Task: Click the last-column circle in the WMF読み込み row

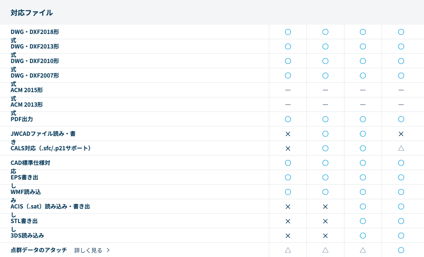Action: 401,192
